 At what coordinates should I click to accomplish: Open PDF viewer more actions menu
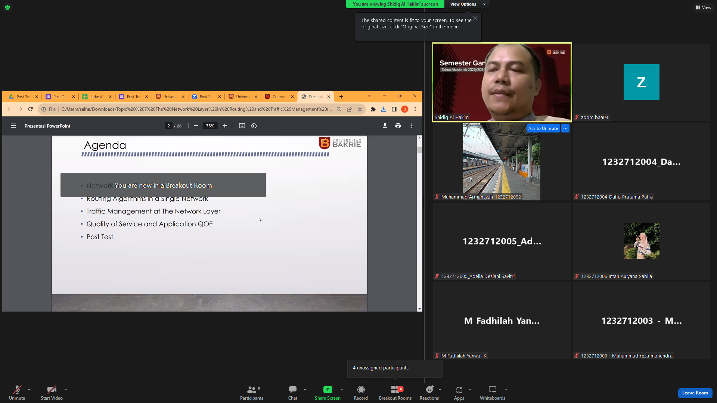coord(411,126)
